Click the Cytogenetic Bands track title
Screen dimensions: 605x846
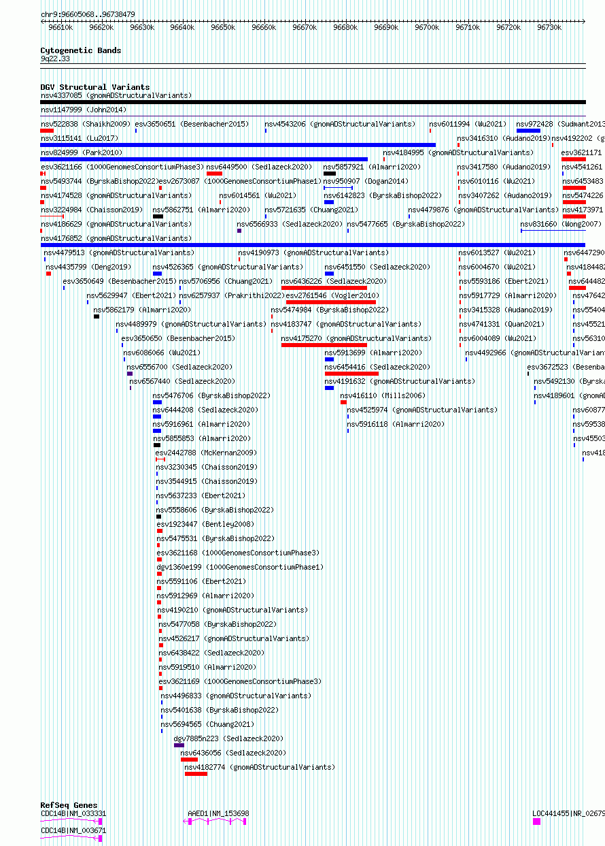click(80, 50)
